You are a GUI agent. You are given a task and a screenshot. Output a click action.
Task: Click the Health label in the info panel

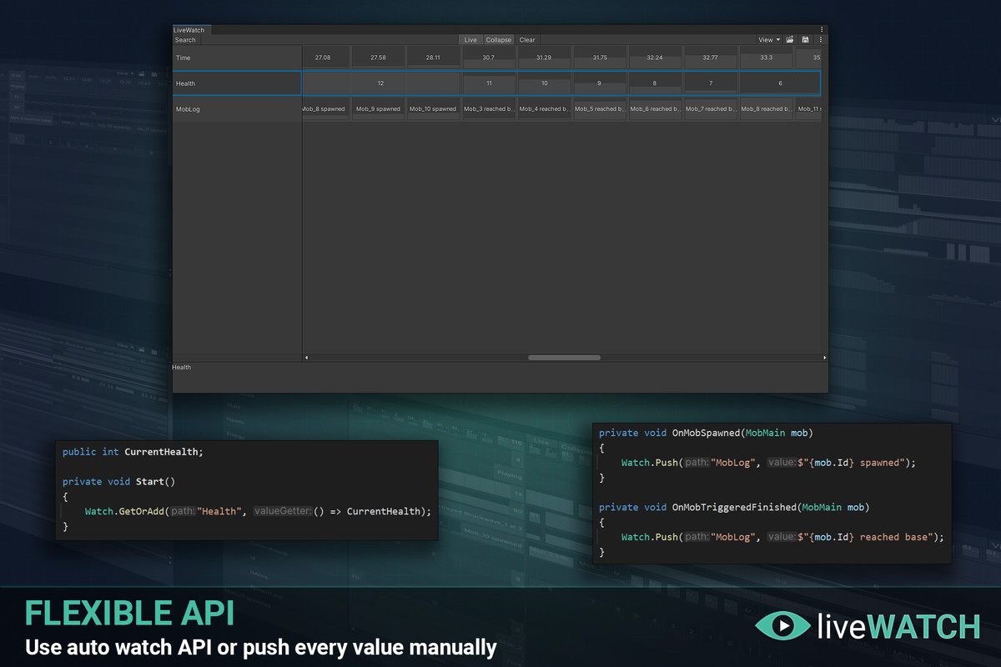pos(182,368)
